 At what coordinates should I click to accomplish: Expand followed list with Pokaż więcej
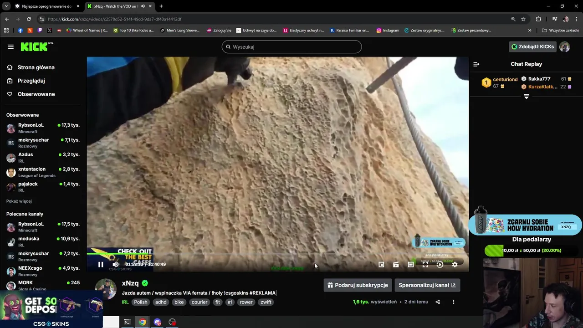coord(19,201)
